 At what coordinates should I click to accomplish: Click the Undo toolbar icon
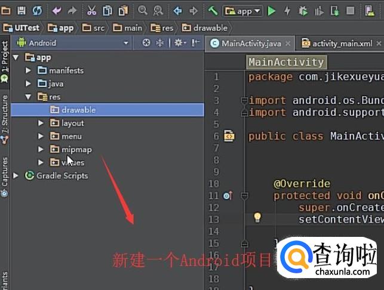[x=57, y=11]
